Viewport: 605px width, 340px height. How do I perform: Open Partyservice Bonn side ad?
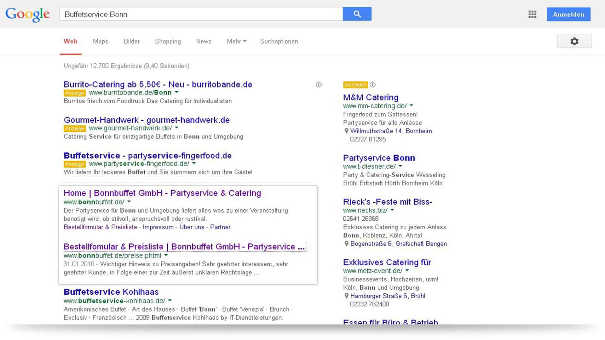point(379,158)
